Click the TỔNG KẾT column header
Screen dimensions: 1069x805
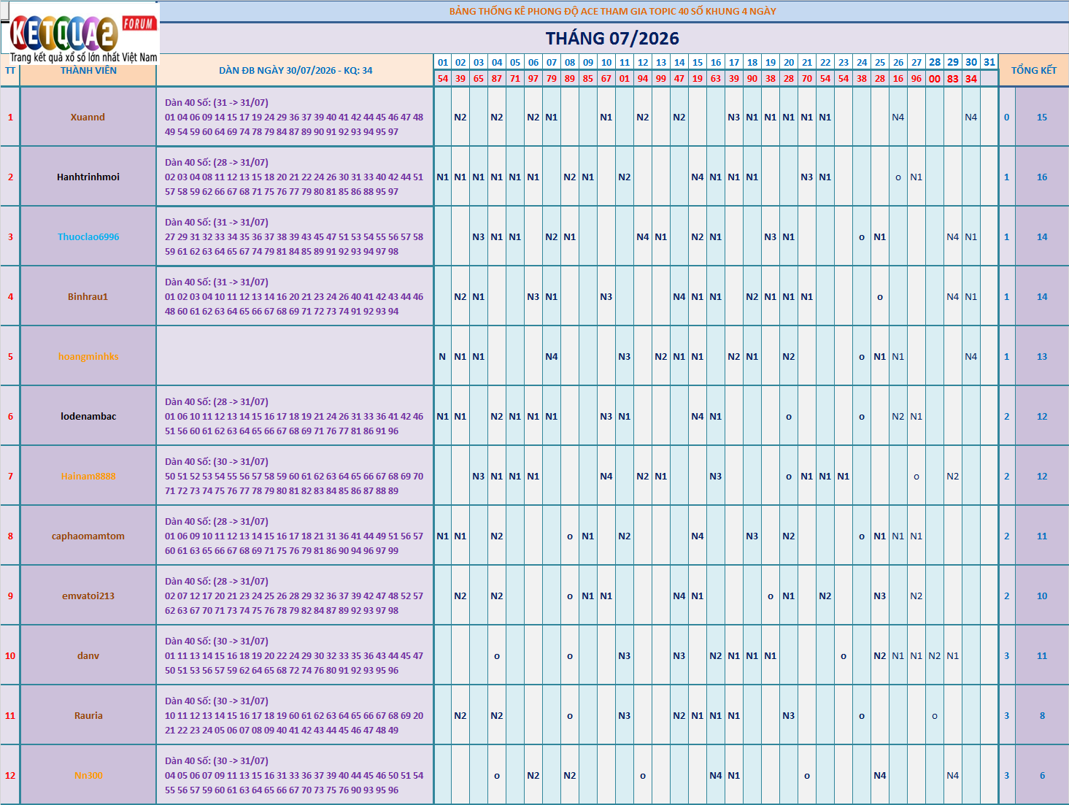pyautogui.click(x=1033, y=70)
